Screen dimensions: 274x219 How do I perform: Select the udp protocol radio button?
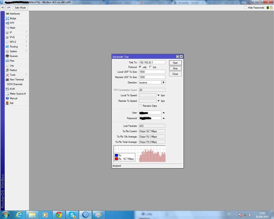point(140,67)
